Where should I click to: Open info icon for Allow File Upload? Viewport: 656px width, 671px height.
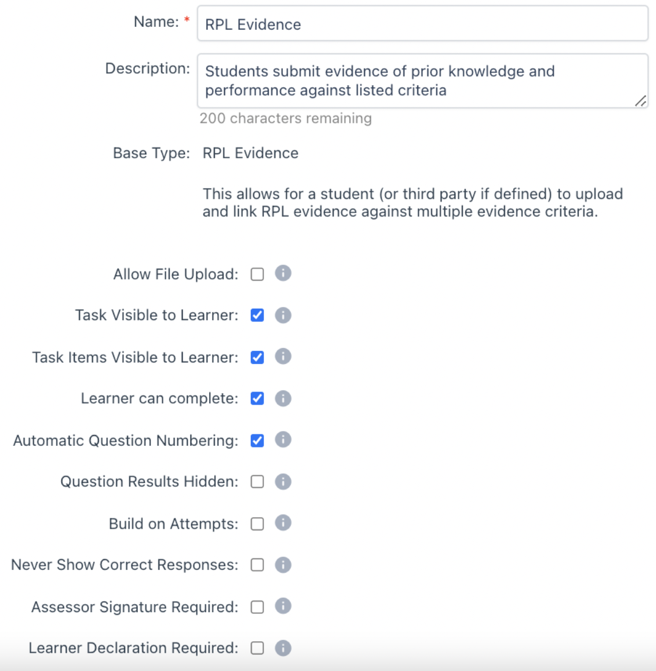(x=283, y=273)
